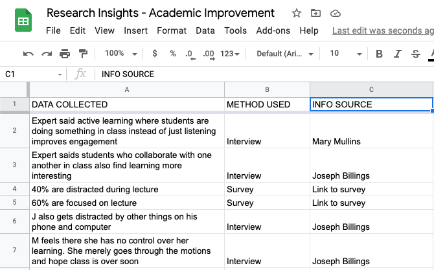Image resolution: width=434 pixels, height=270 pixels.
Task: Open the Add-ons menu
Action: click(x=273, y=30)
